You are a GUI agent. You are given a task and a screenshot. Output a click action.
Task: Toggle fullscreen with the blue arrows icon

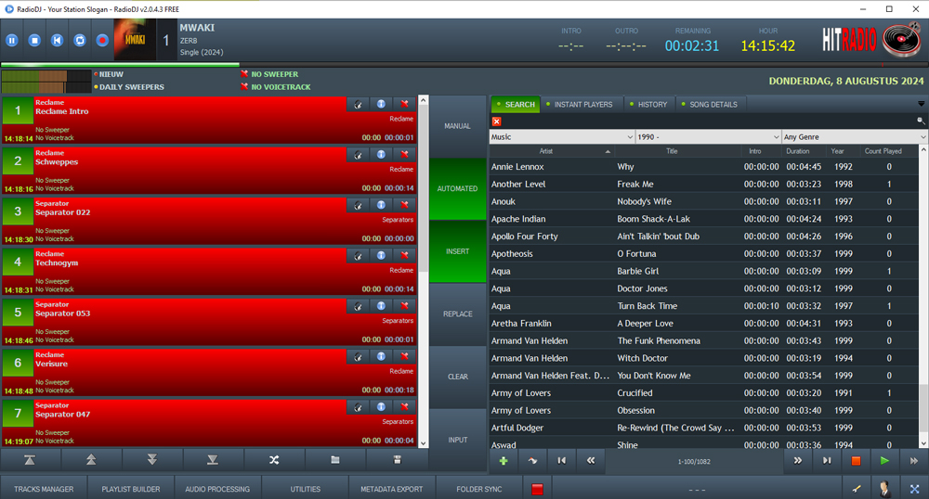coord(914,489)
